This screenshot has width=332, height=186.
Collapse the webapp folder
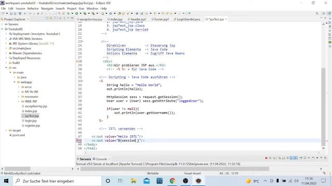[x=15, y=82]
